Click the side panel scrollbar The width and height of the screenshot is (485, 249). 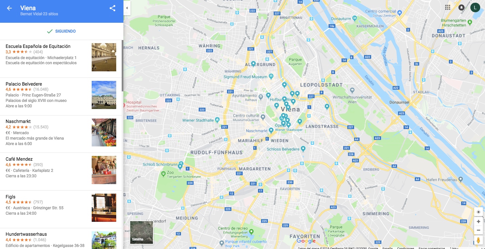(123, 66)
